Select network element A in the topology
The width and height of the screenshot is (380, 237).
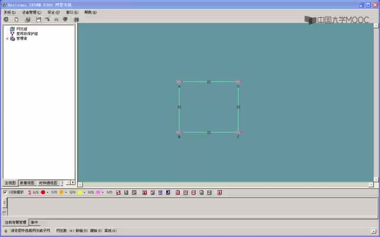pos(179,82)
